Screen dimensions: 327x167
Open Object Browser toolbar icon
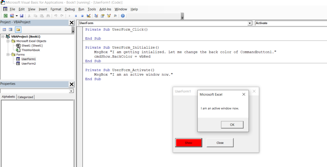[109, 16]
